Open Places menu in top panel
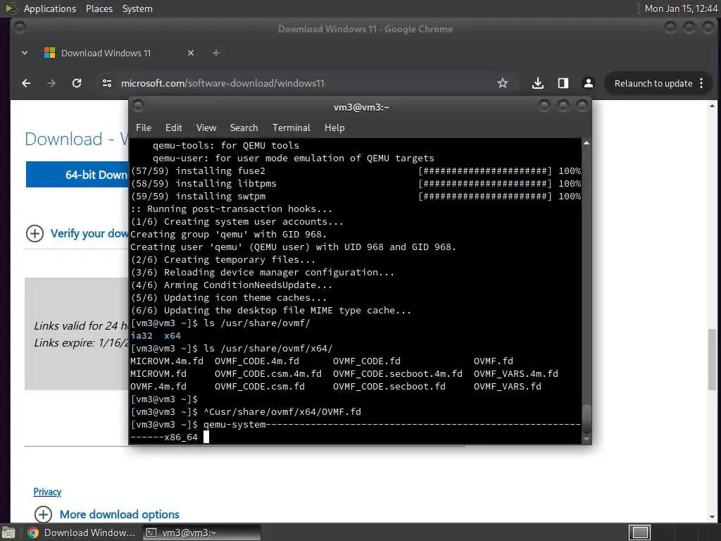This screenshot has height=541, width=721. tap(99, 8)
